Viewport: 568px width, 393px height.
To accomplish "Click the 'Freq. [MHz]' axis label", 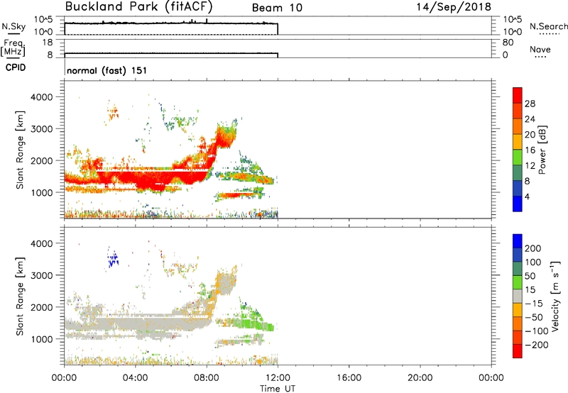I will point(13,48).
